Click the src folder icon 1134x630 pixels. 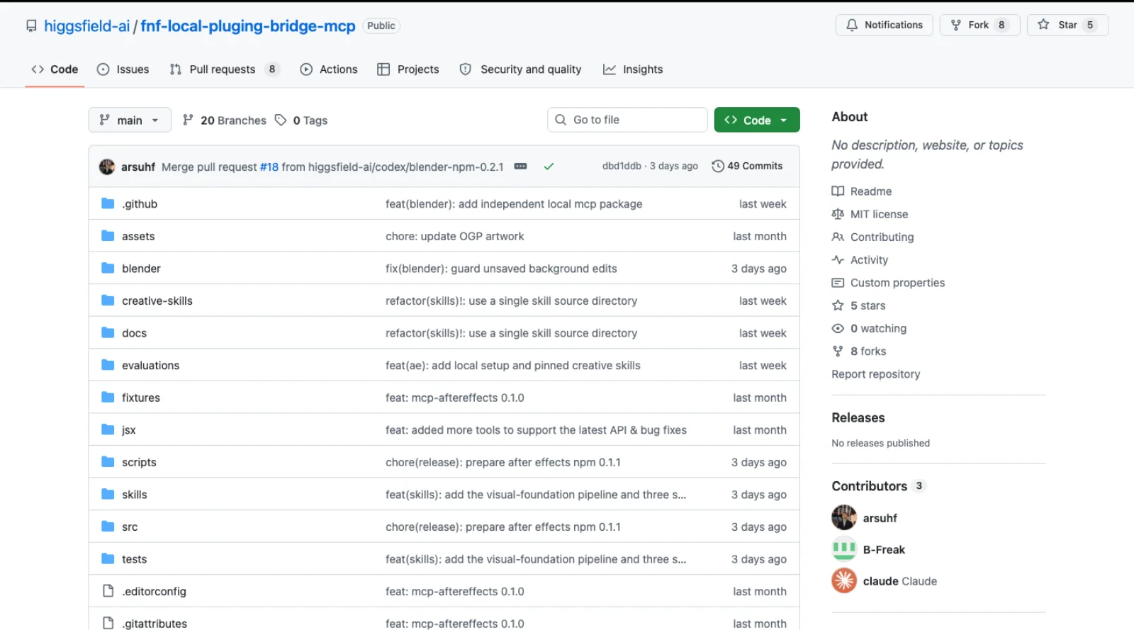point(108,527)
